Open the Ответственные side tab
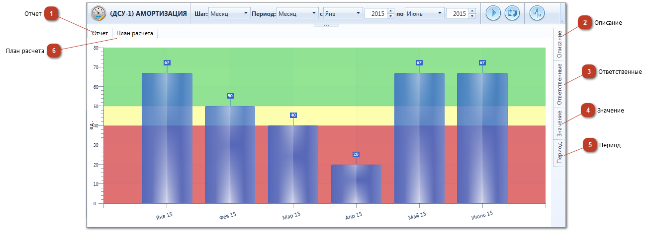This screenshot has width=650, height=232. [x=559, y=84]
